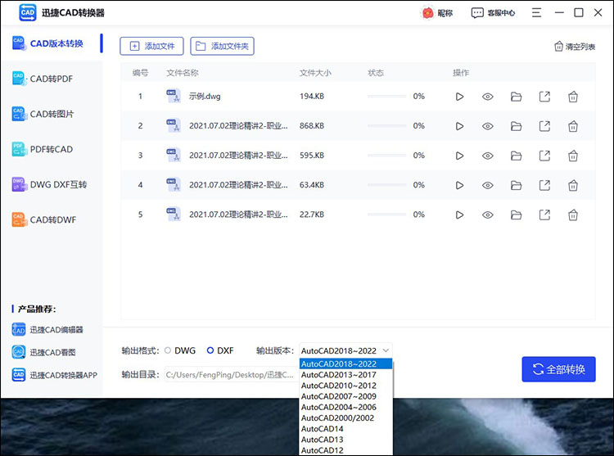Image resolution: width=614 pixels, height=456 pixels.
Task: Preview 示例.dwg with the eye icon
Action: 488,97
